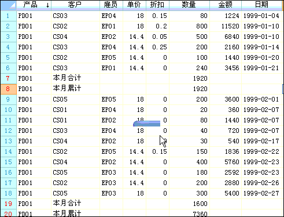Image resolution: width=284 pixels, height=217 pixels.
Task: Select the 金额 column header
Action: 226,5
